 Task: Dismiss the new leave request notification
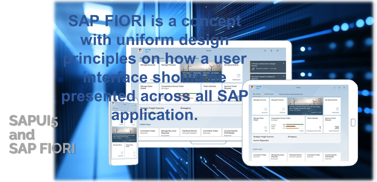284,77
